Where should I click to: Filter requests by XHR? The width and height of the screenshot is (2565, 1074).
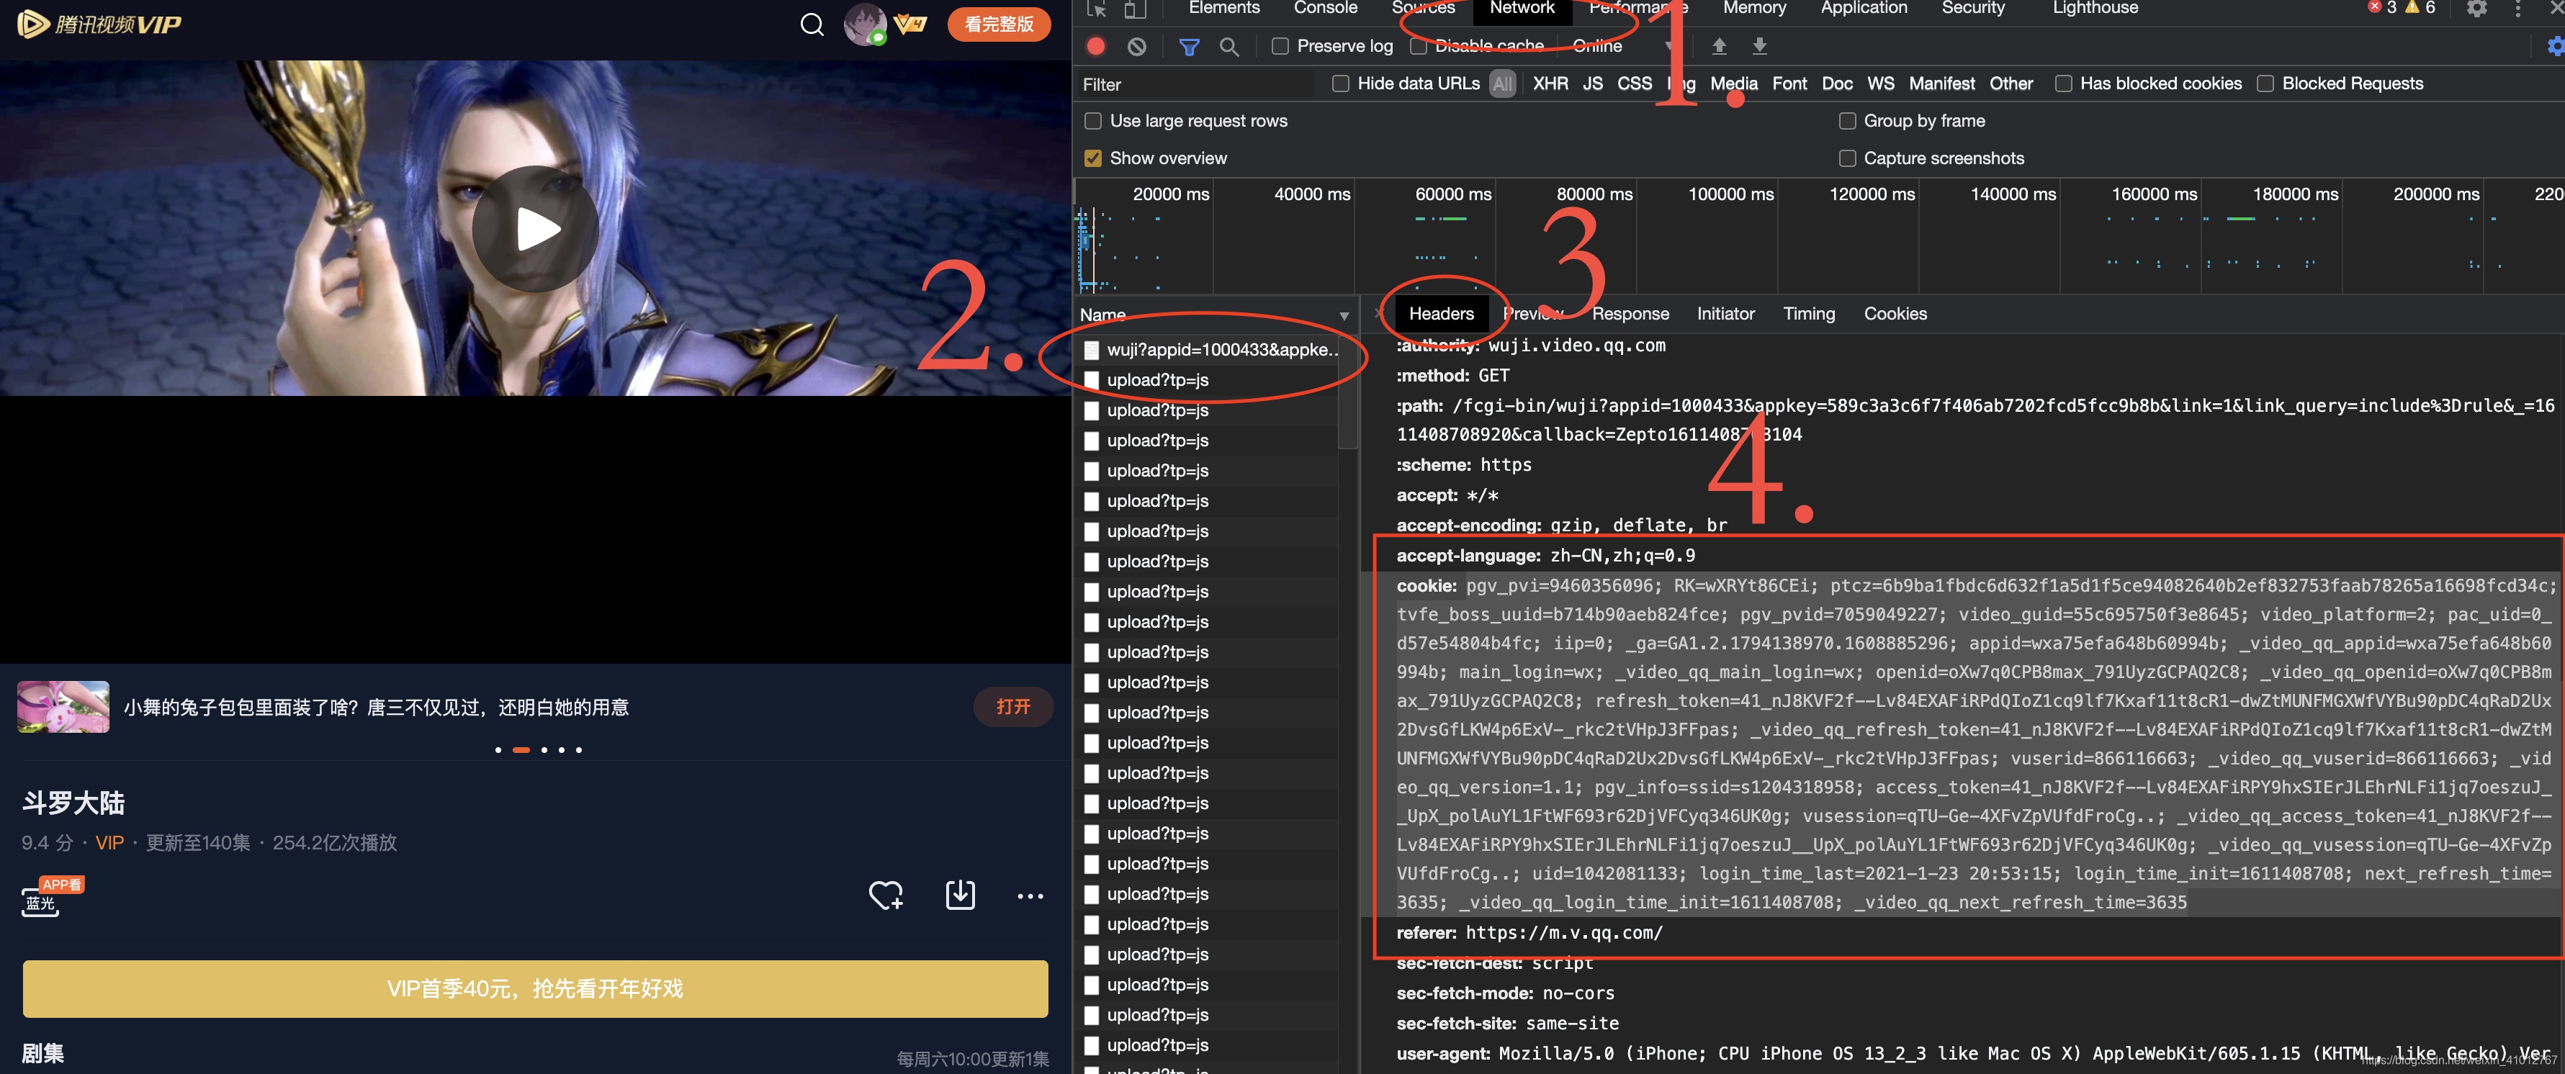(x=1550, y=84)
